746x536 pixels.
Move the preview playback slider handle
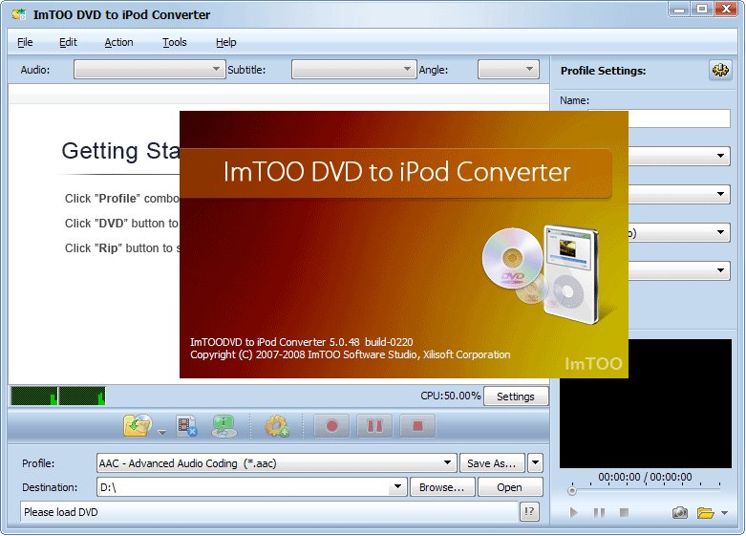click(x=572, y=490)
